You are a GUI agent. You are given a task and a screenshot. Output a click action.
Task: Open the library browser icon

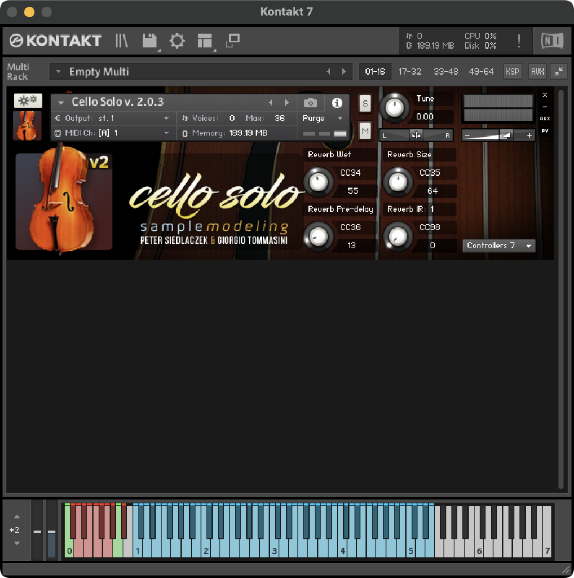tap(121, 41)
